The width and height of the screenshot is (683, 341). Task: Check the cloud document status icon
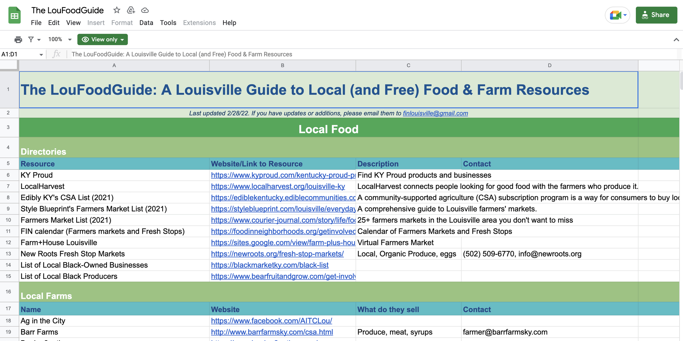click(x=145, y=10)
